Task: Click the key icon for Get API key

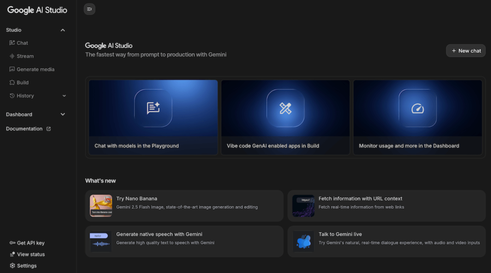Action: (12, 242)
